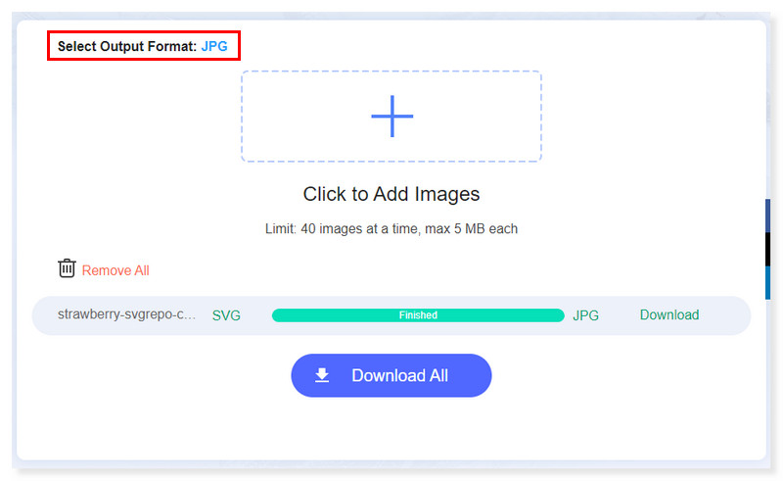Click the dark blue share strip at right edge

coord(767,216)
